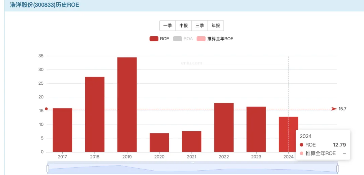Click the data zoom range area

click(192, 169)
